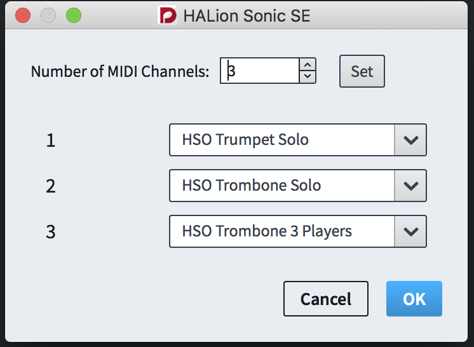This screenshot has width=474, height=347.
Task: Click the gray minimize window button
Action: point(48,15)
